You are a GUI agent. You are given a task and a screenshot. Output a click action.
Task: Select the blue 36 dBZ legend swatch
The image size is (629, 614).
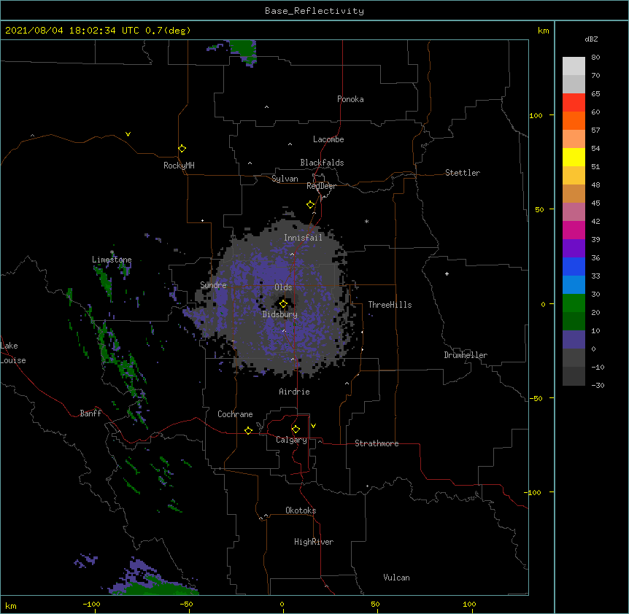click(574, 266)
